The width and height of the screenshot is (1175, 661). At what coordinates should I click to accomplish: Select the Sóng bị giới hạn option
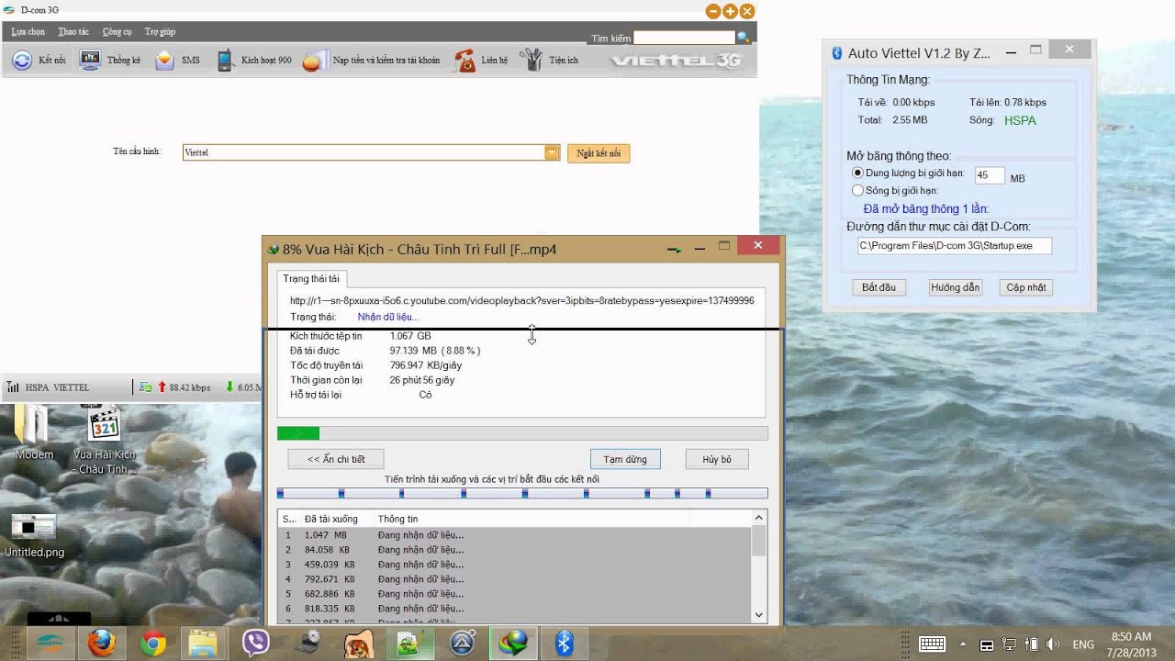coord(857,191)
